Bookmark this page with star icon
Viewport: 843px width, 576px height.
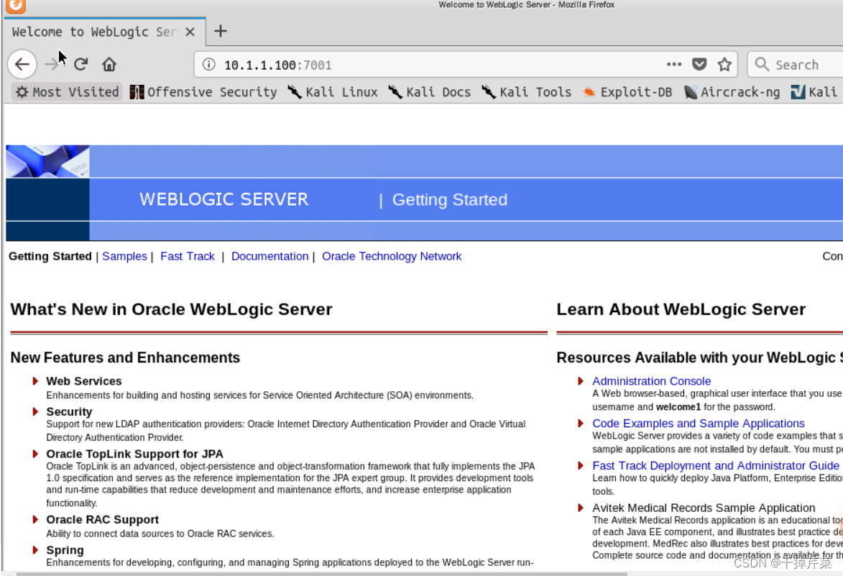coord(724,65)
